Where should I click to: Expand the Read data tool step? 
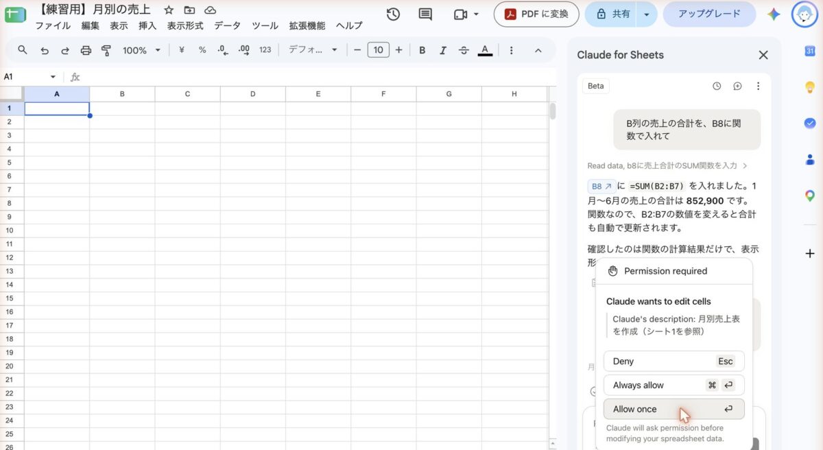click(x=667, y=165)
